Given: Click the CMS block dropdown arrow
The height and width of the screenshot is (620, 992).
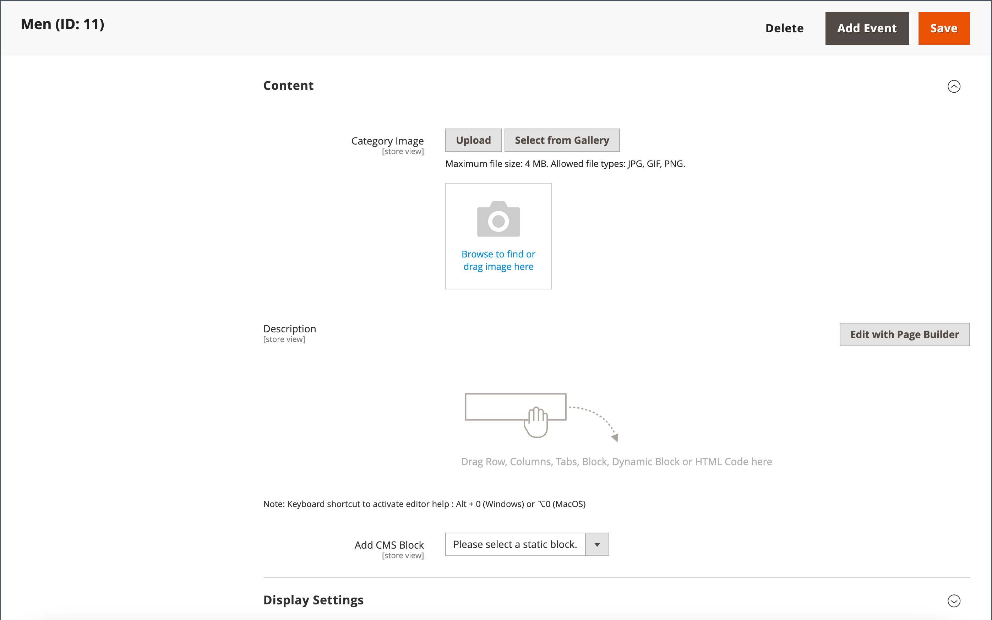Looking at the screenshot, I should tap(597, 545).
